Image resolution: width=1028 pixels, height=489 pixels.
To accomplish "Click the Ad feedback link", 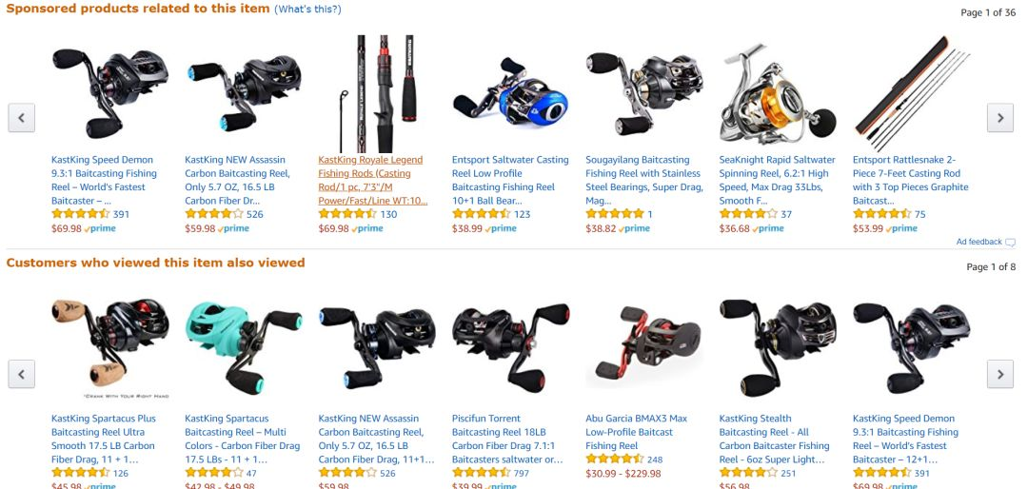I will point(979,242).
